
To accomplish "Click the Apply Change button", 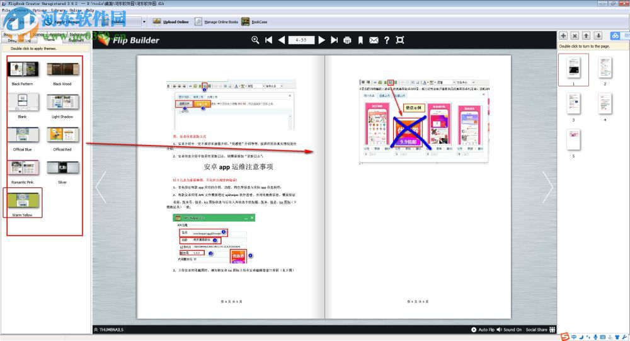I will click(x=62, y=21).
